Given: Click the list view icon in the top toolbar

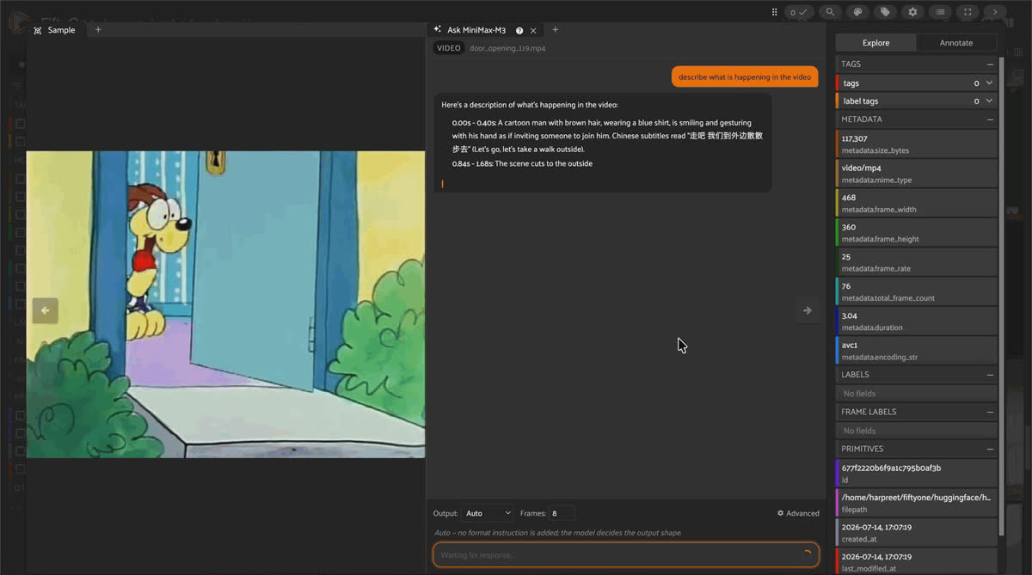Looking at the screenshot, I should [x=940, y=12].
